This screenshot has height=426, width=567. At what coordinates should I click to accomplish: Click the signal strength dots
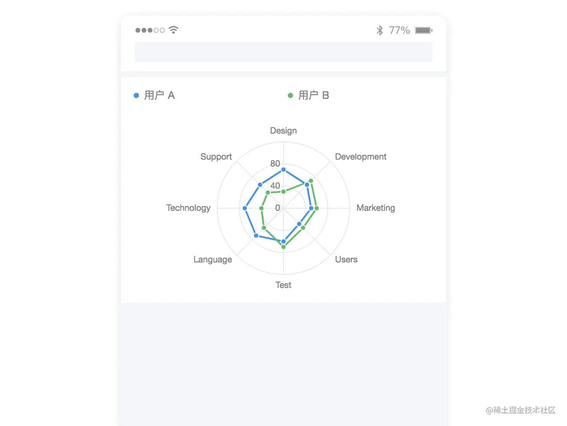pos(150,30)
